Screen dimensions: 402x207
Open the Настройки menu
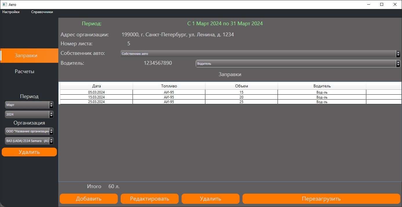tap(11, 12)
